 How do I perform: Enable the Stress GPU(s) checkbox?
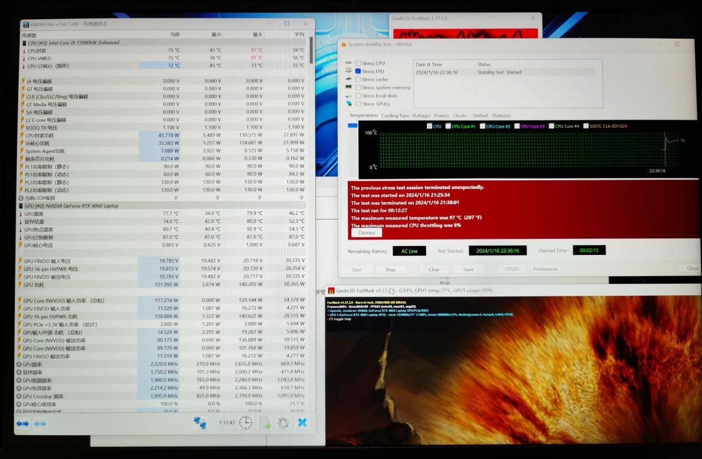358,104
